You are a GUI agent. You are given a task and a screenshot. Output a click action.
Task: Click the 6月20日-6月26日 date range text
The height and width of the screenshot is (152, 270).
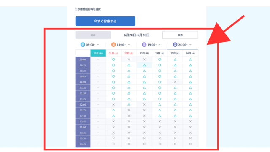point(137,35)
